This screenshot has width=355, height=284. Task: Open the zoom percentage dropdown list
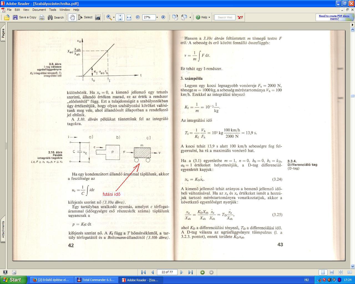(x=157, y=17)
